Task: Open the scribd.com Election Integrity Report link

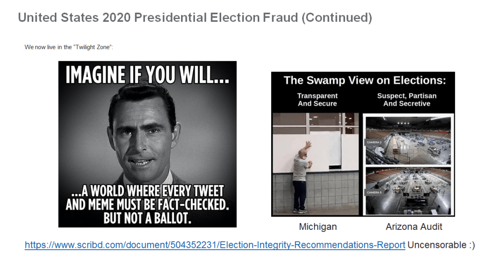Action: click(x=215, y=245)
